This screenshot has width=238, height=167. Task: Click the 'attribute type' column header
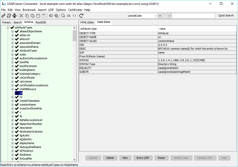[119, 29]
